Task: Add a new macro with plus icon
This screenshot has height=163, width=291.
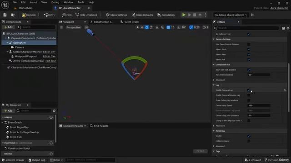Action: [x=51, y=154]
